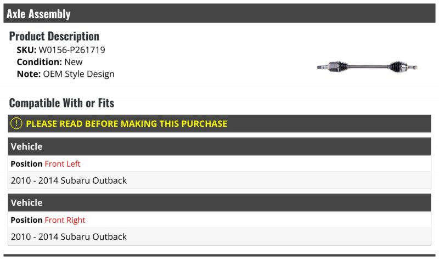Image resolution: width=439 pixels, height=260 pixels.
Task: Collapse the Vehicle header above Front Left
Action: tap(219, 146)
